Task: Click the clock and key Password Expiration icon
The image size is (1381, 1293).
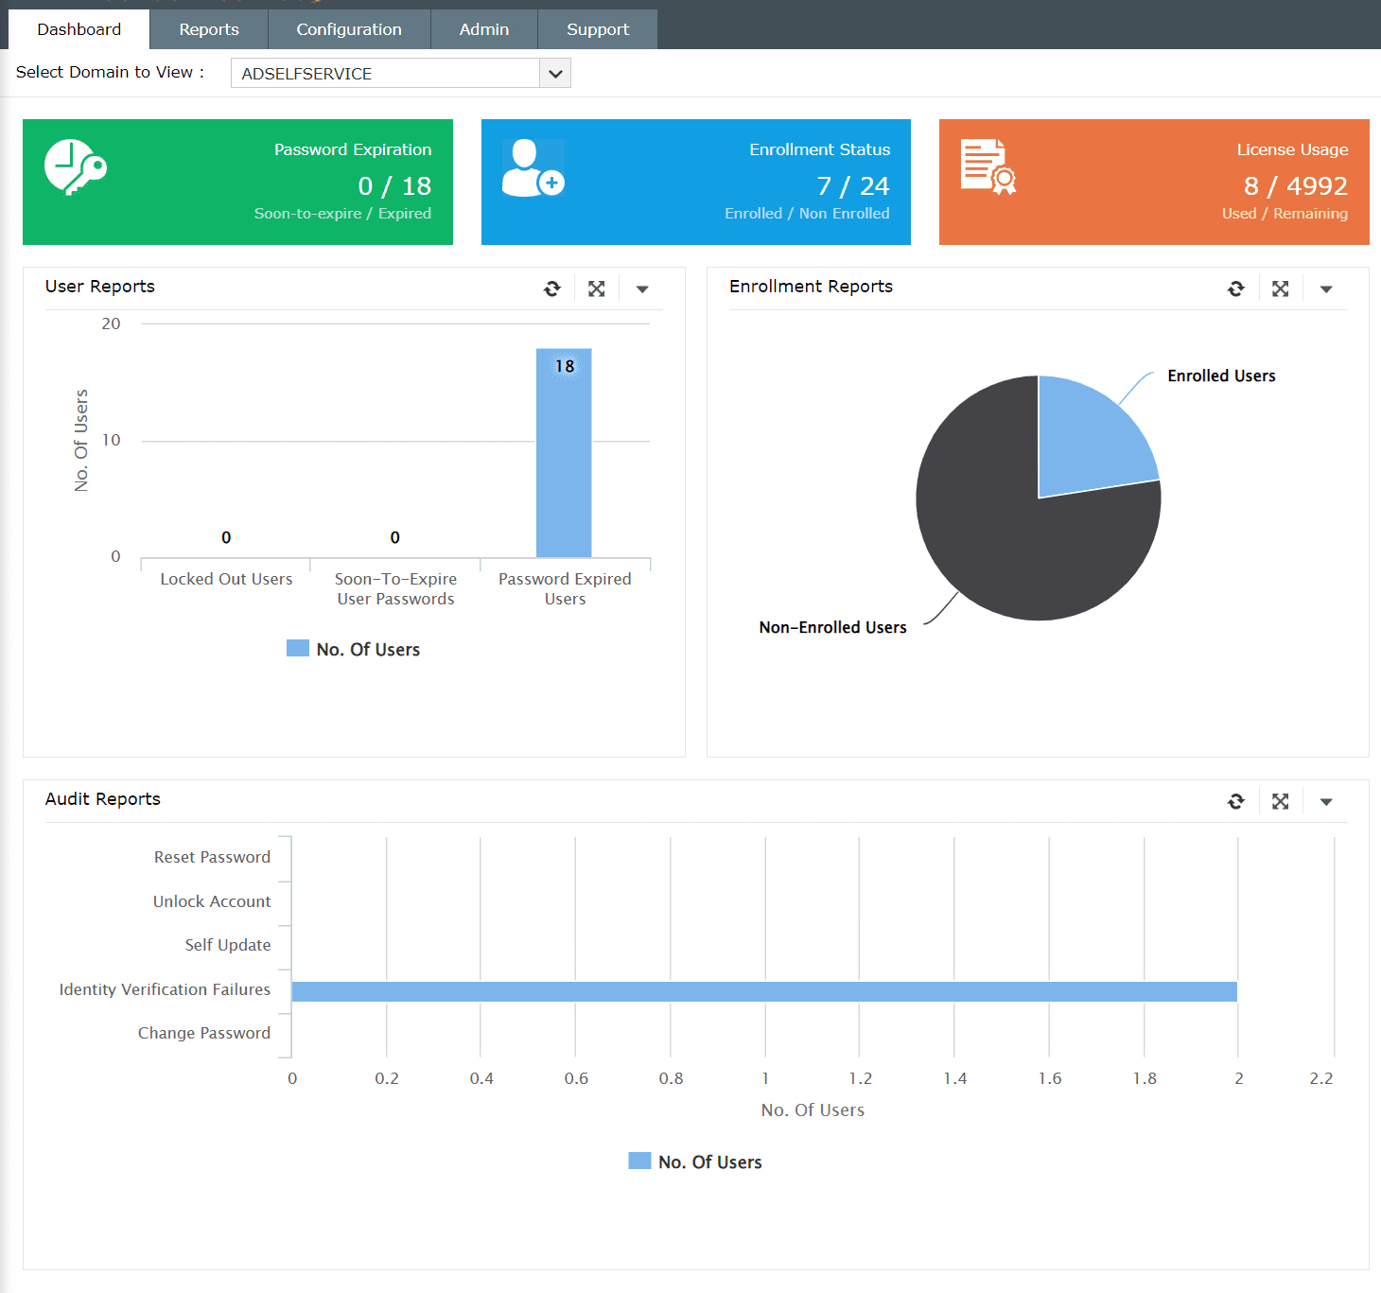Action: coord(76,167)
